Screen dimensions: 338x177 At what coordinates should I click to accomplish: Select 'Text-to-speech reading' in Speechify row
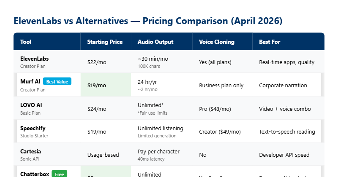287,131
